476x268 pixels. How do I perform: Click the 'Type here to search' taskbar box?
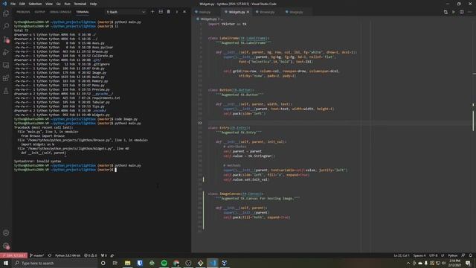[54, 263]
